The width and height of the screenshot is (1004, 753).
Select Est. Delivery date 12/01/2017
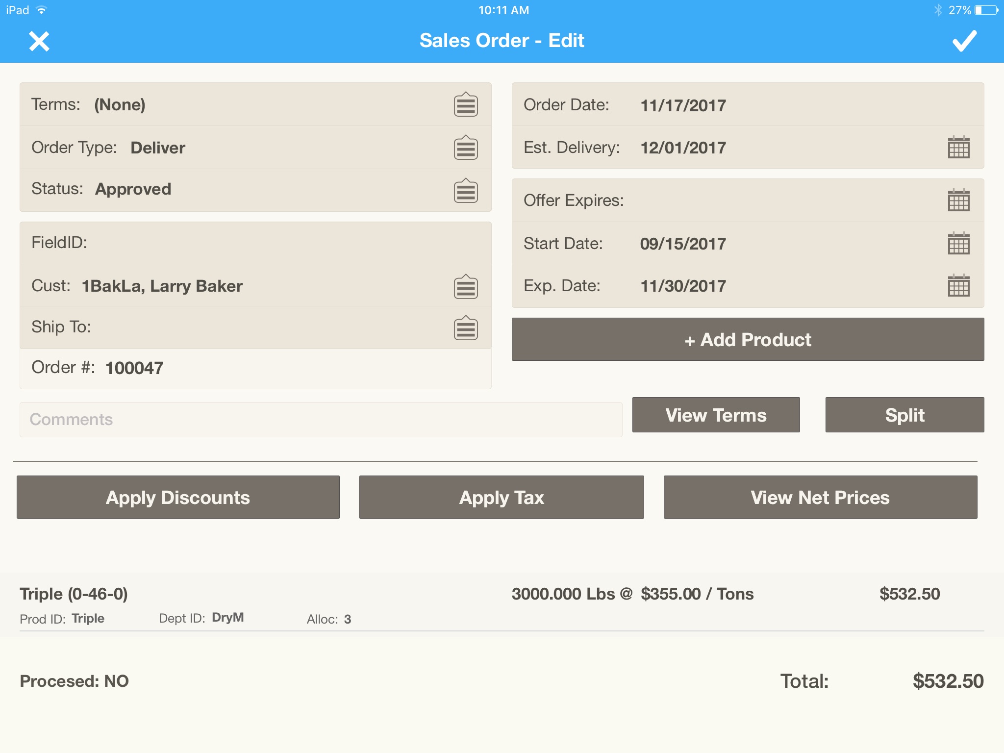point(683,148)
